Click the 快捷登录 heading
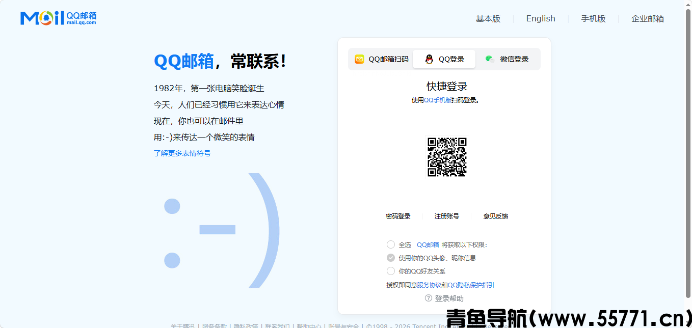The height and width of the screenshot is (328, 692). 447,86
